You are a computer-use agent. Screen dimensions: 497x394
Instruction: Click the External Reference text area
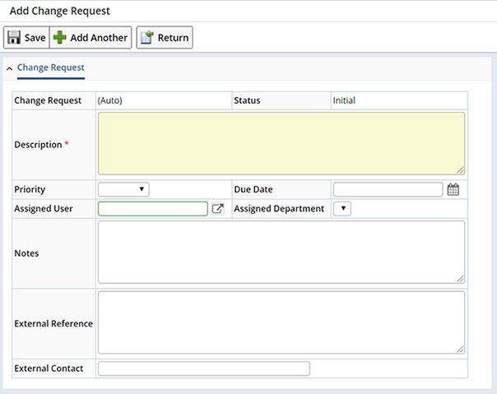pyautogui.click(x=281, y=322)
